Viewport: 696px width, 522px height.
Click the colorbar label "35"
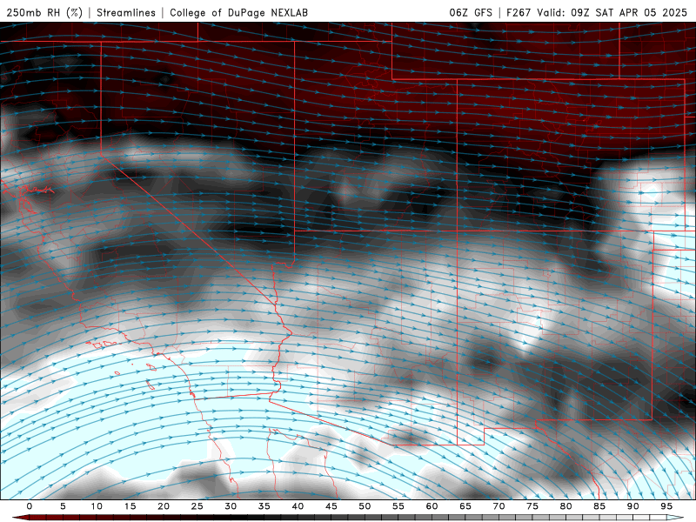coord(264,506)
